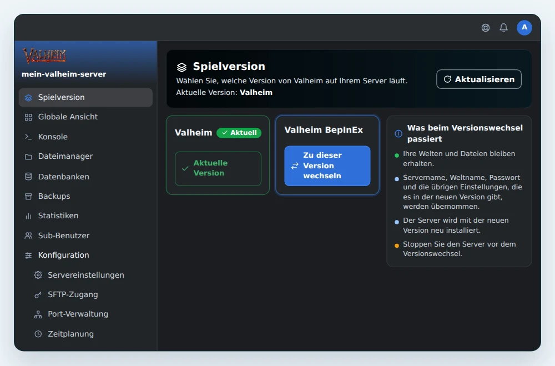Click the Port-Verwaltung network icon
Screen dimensions: 555x366
38,314
